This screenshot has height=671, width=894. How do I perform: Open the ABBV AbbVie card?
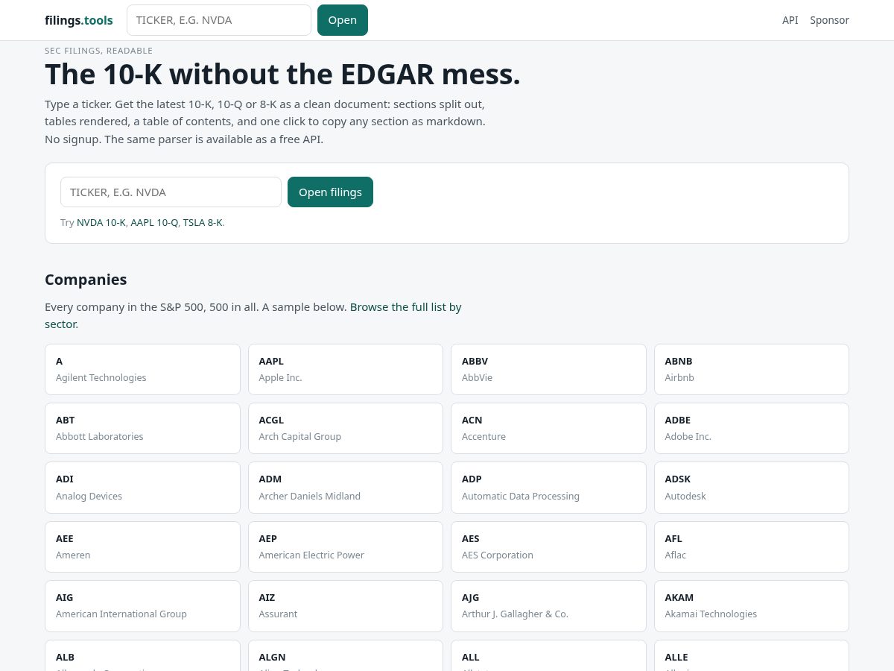(548, 369)
